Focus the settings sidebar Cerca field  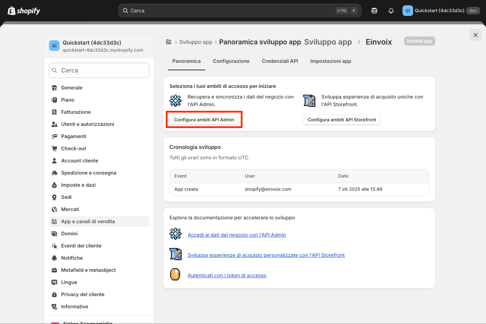click(99, 70)
